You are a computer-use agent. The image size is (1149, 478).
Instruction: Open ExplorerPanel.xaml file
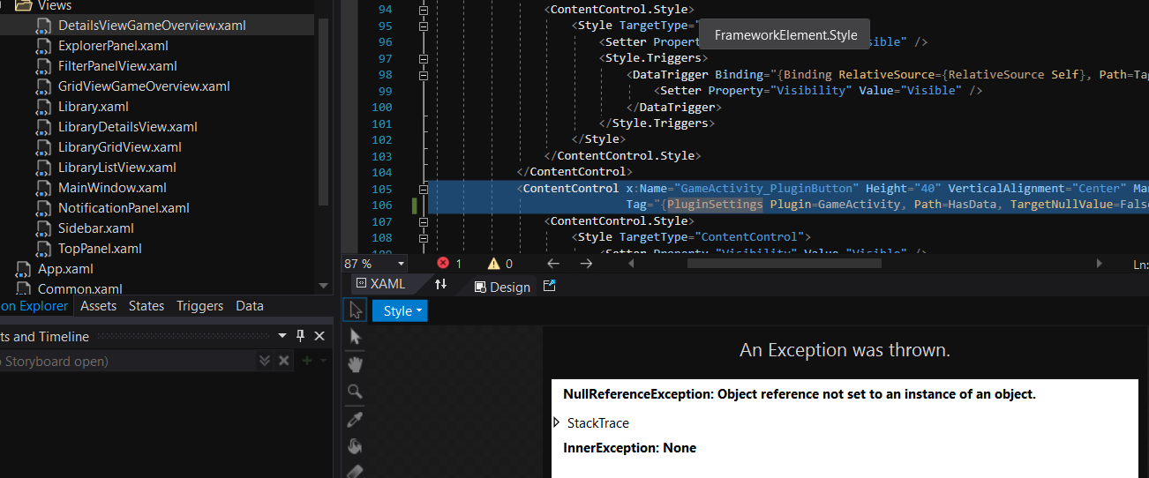point(113,46)
